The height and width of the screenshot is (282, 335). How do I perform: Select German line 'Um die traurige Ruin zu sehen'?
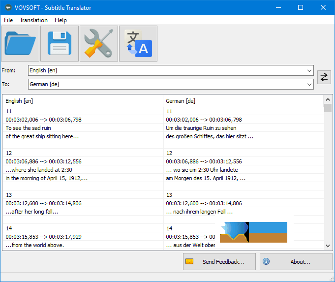pos(201,128)
